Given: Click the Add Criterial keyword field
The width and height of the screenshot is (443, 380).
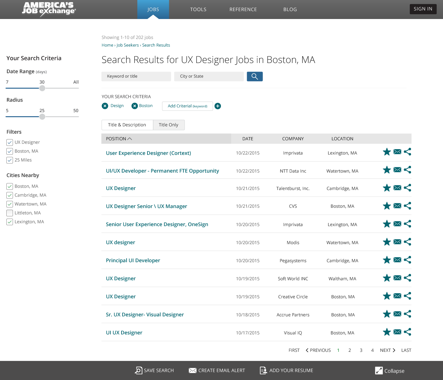Looking at the screenshot, I should [187, 106].
